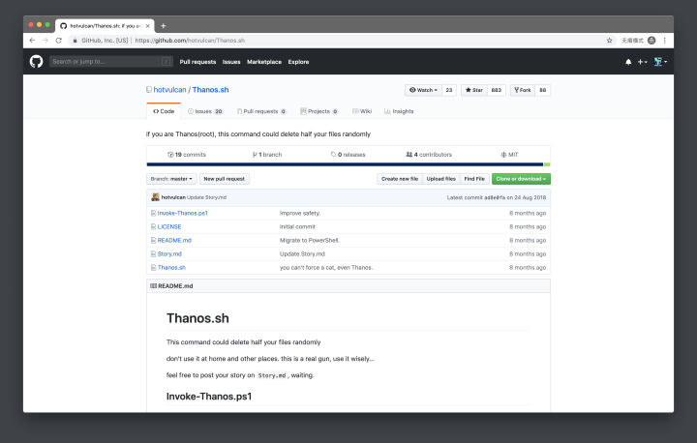
Task: Reload the page with the refresh icon
Action: click(59, 40)
